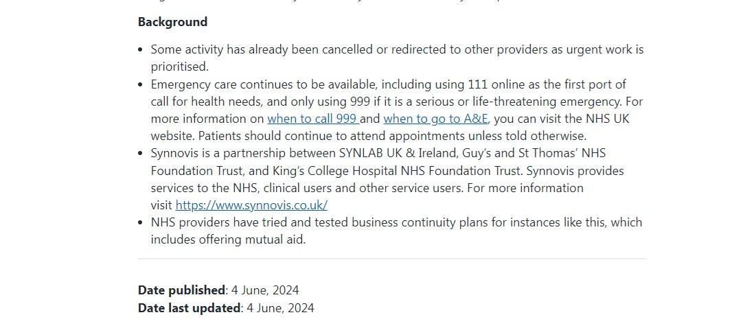Click the text 'includes offering mutual aid'
Image resolution: width=745 pixels, height=328 pixels.
(x=228, y=239)
